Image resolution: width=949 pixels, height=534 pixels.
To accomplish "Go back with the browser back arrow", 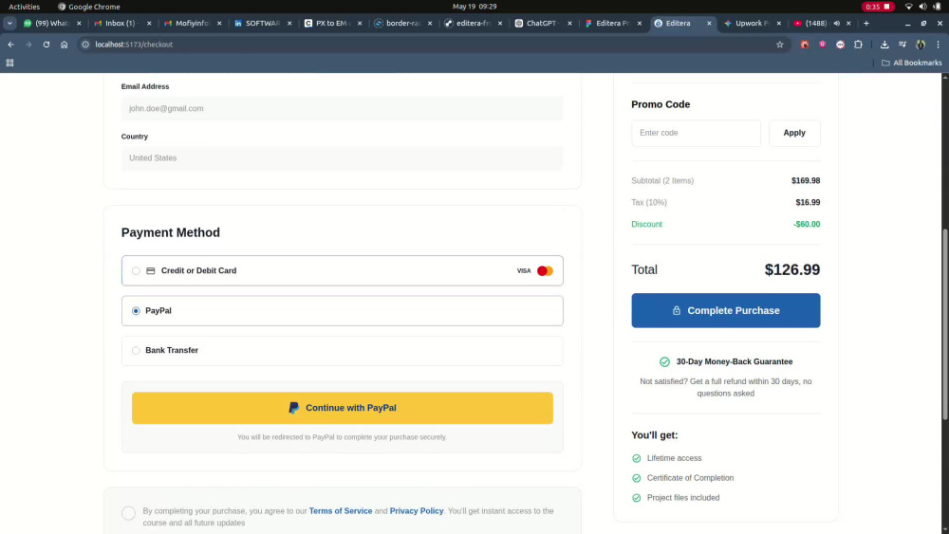I will tap(10, 45).
